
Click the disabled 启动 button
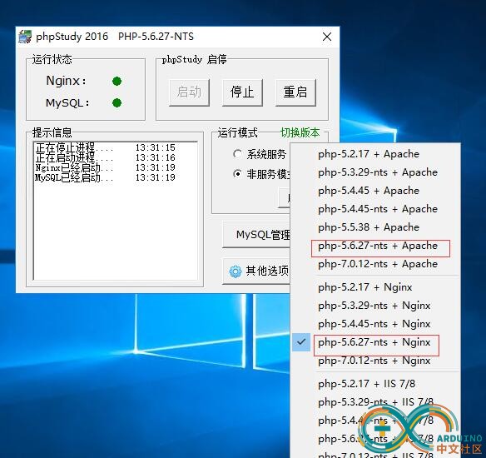point(189,92)
